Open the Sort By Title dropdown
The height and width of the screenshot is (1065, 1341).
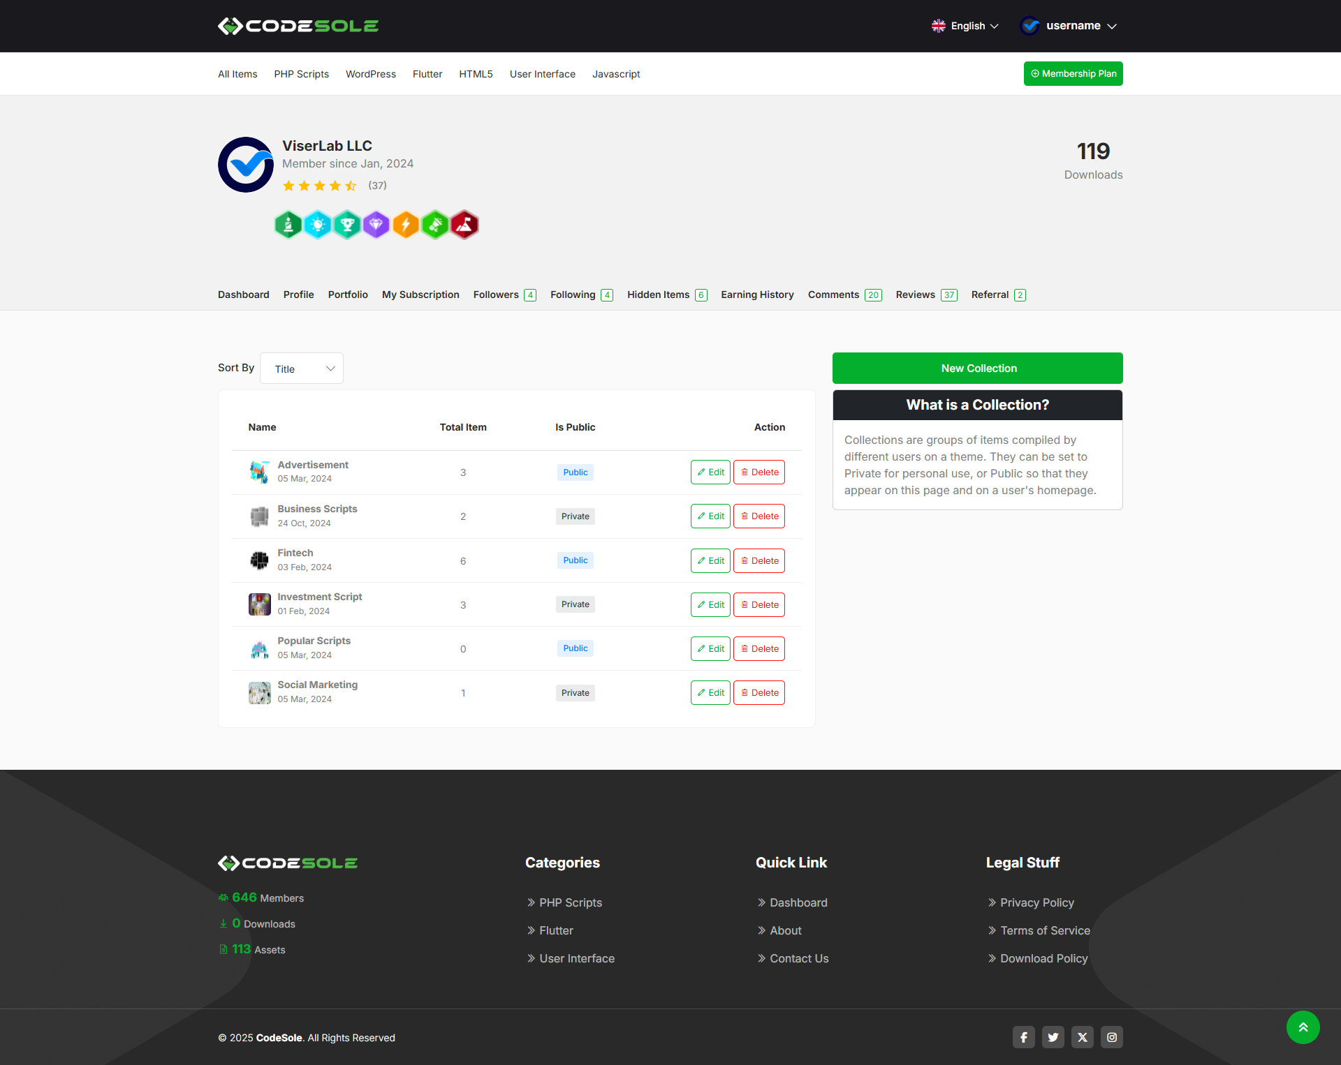coord(302,368)
